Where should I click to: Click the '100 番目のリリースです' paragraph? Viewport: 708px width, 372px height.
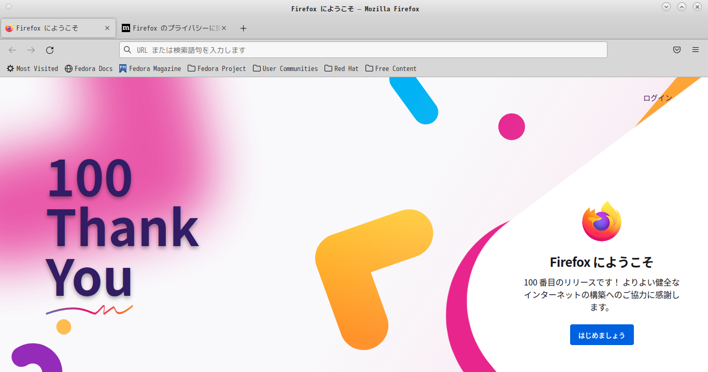click(x=602, y=295)
